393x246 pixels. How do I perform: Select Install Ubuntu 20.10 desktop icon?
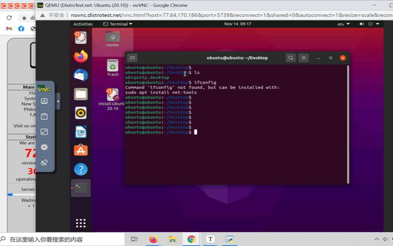(x=112, y=99)
